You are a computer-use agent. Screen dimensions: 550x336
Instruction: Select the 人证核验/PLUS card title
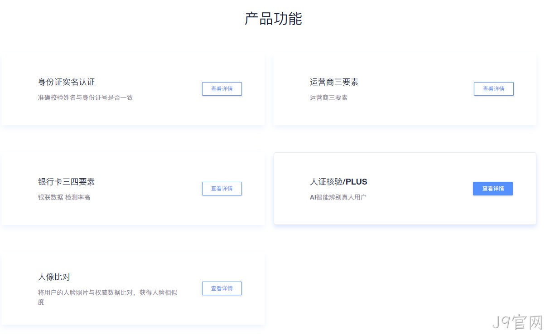(338, 182)
